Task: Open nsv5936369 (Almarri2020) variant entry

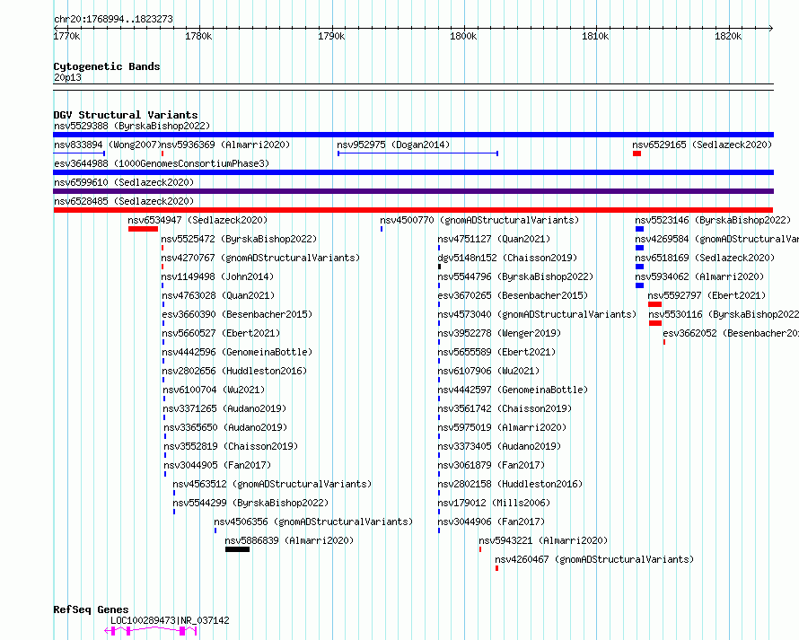Action: click(225, 145)
